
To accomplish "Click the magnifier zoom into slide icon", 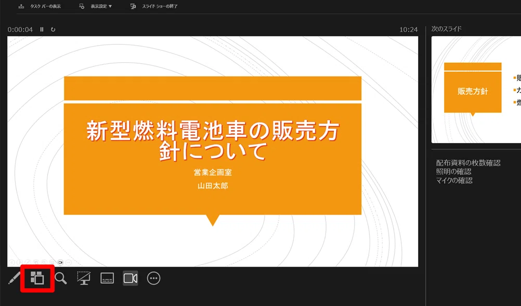I will [60, 278].
